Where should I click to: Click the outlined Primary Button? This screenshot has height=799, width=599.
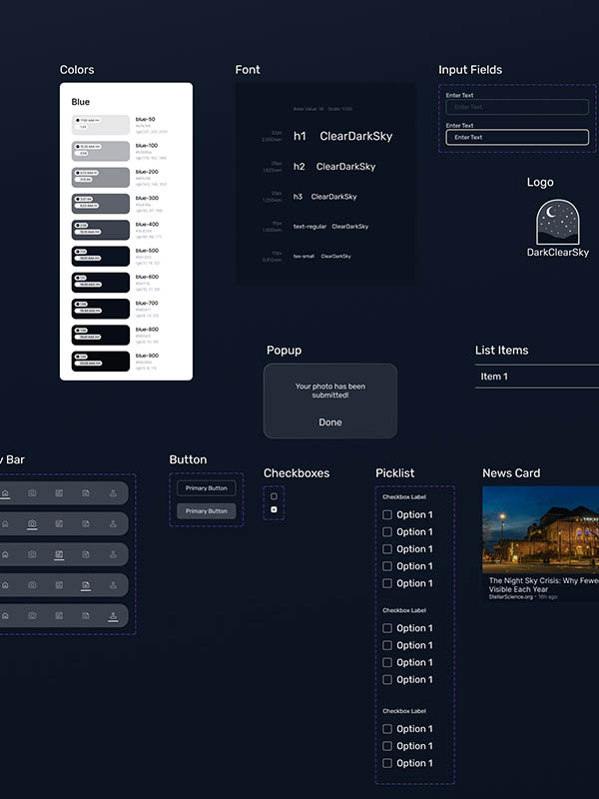(207, 488)
